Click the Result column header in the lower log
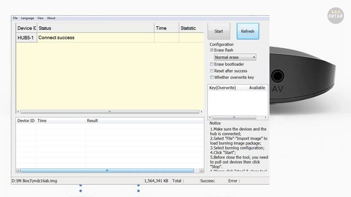Image resolution: width=351 pixels, height=197 pixels. coord(92,120)
